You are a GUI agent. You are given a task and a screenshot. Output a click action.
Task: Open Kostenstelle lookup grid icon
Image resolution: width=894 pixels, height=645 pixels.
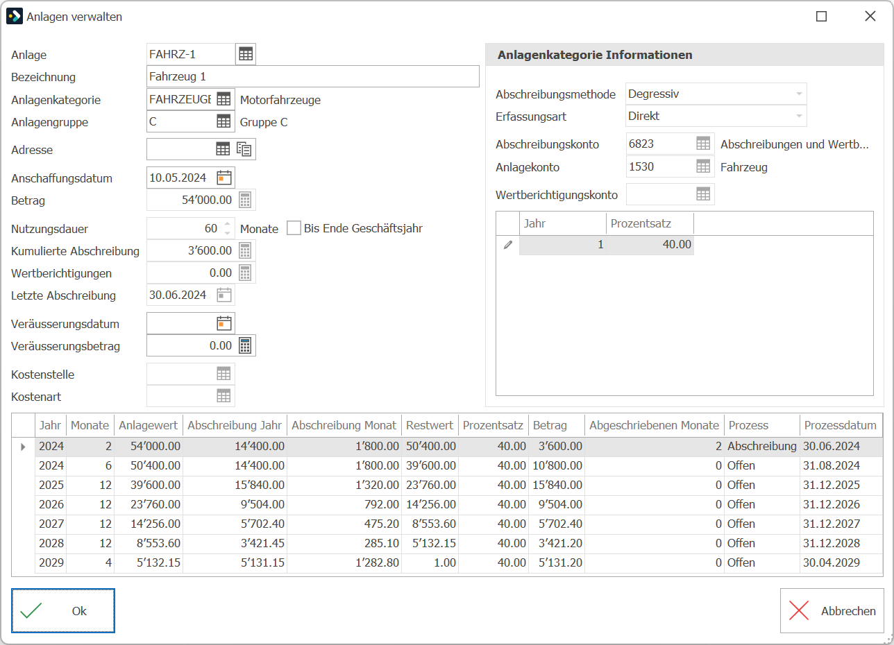click(223, 374)
